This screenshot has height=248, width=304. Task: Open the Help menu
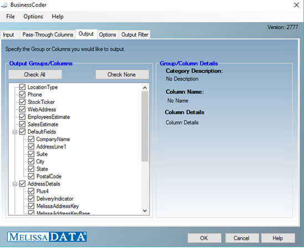[58, 17]
